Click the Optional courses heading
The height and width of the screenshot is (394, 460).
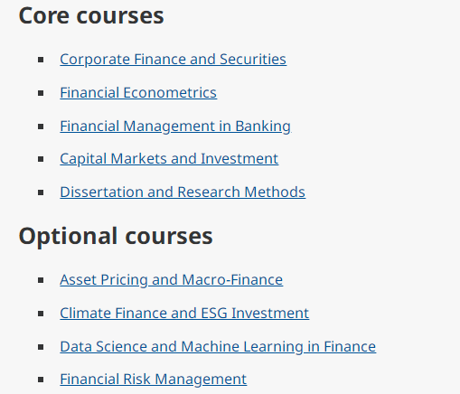pyautogui.click(x=116, y=236)
